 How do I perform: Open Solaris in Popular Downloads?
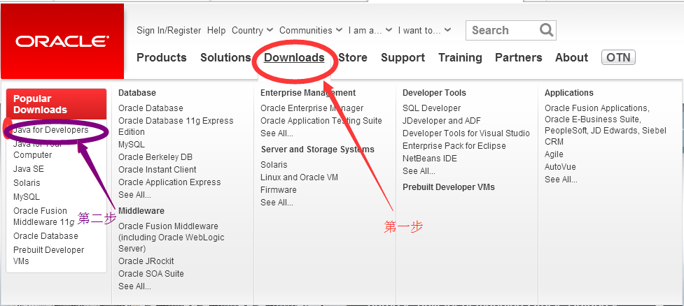(x=27, y=183)
